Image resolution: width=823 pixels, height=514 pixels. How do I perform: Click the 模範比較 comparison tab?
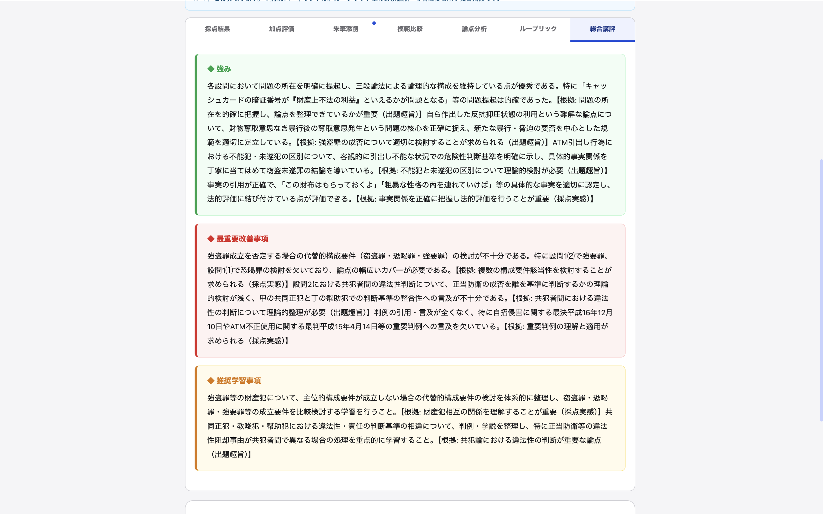point(410,29)
